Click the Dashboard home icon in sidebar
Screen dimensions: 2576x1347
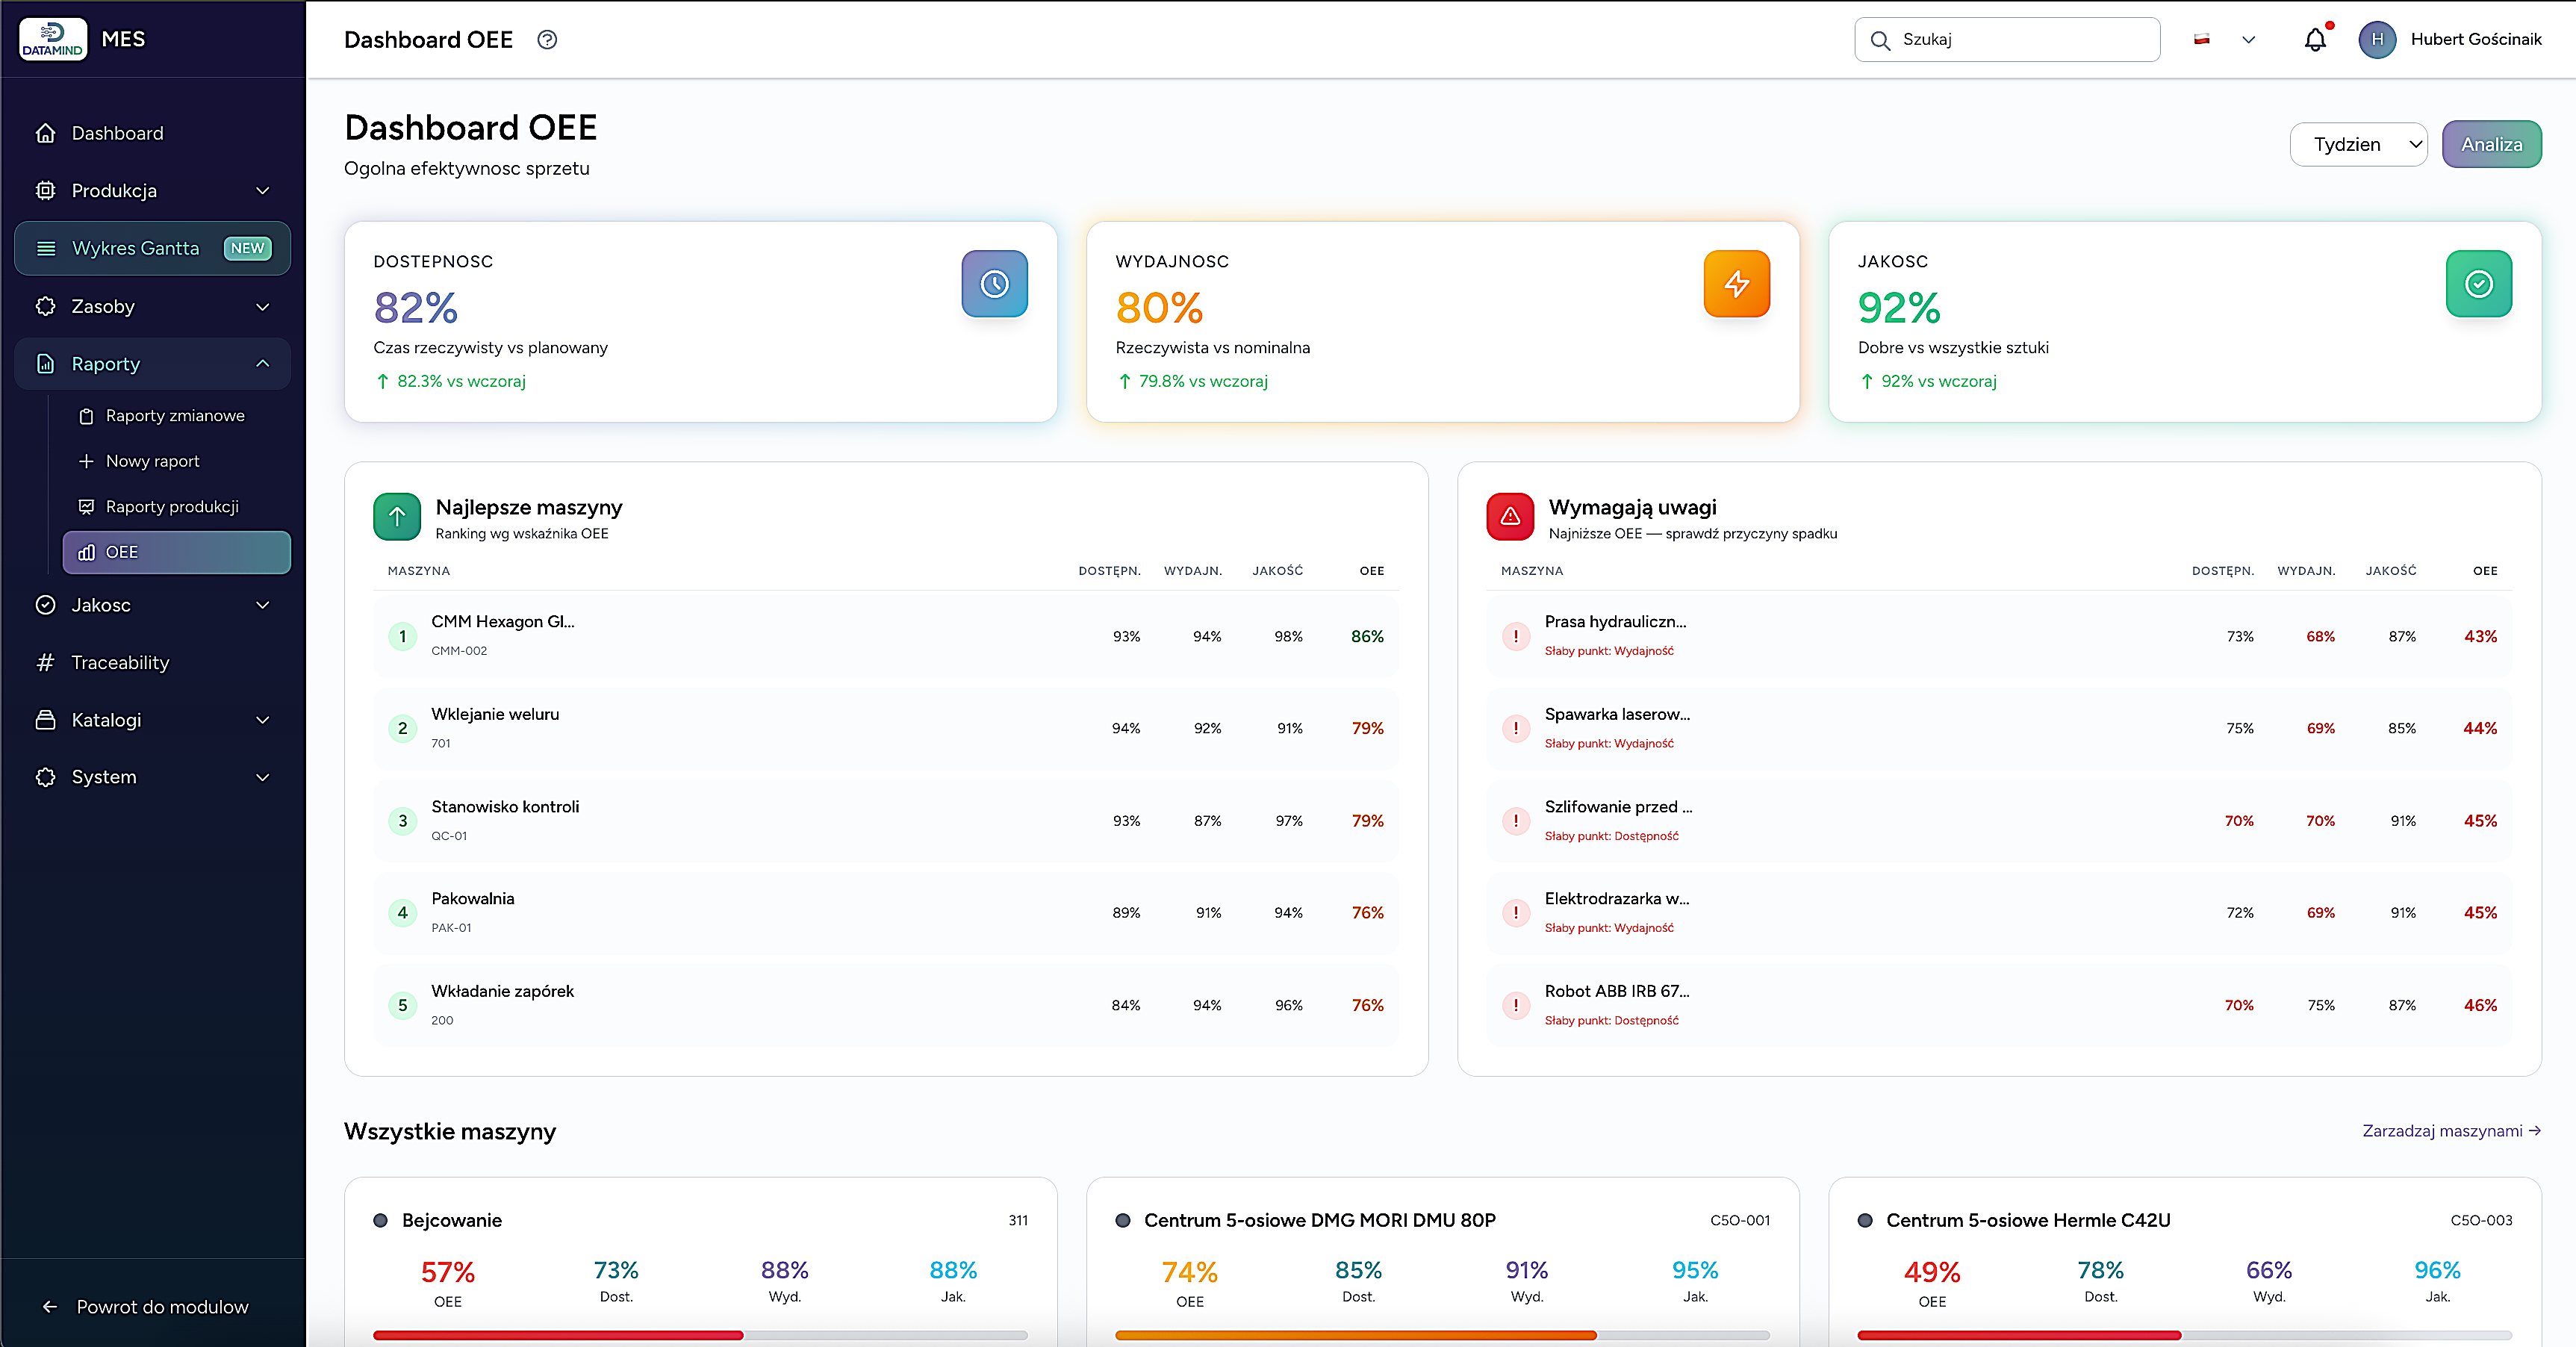pyautogui.click(x=45, y=133)
